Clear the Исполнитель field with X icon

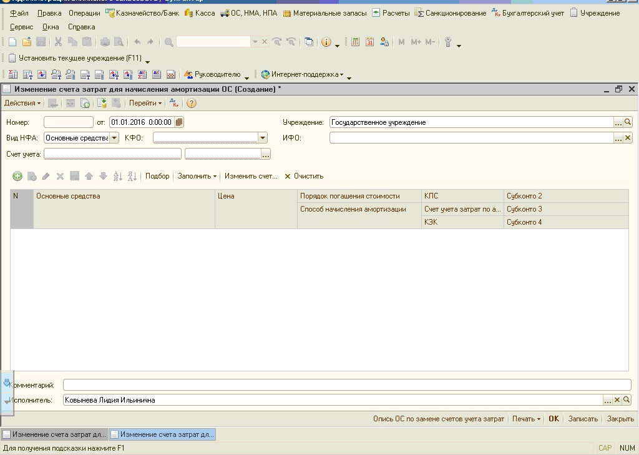pyautogui.click(x=617, y=400)
